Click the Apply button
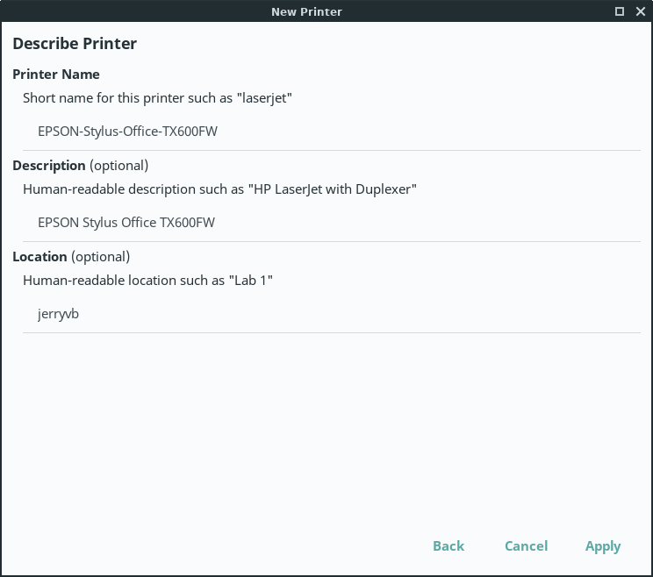This screenshot has width=653, height=577. click(603, 546)
